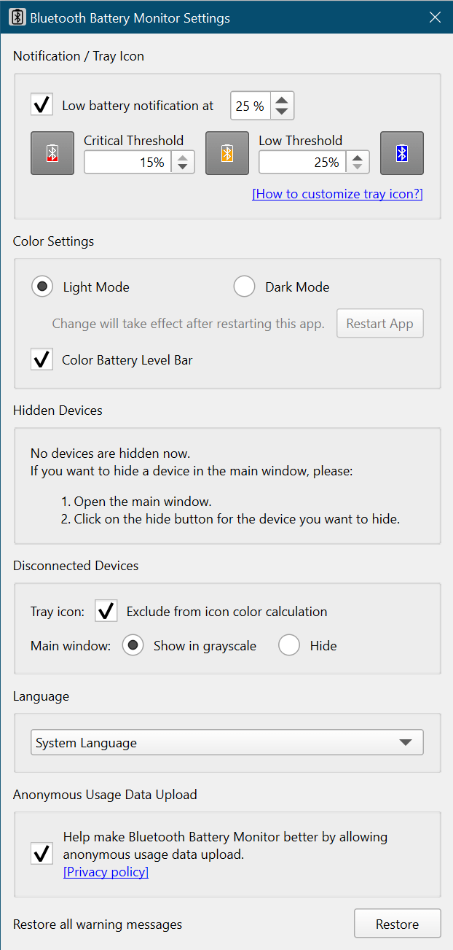Choose Show in grayscale option
Screen dimensions: 453x950
click(133, 645)
